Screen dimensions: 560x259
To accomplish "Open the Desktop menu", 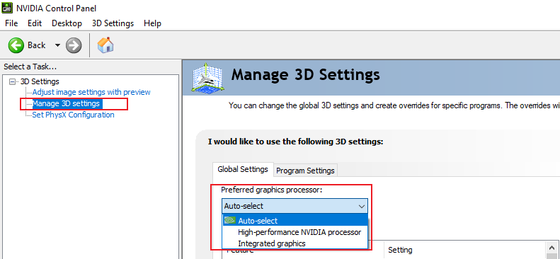I will [67, 23].
